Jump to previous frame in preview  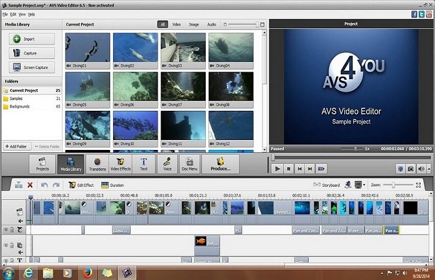tap(300, 169)
